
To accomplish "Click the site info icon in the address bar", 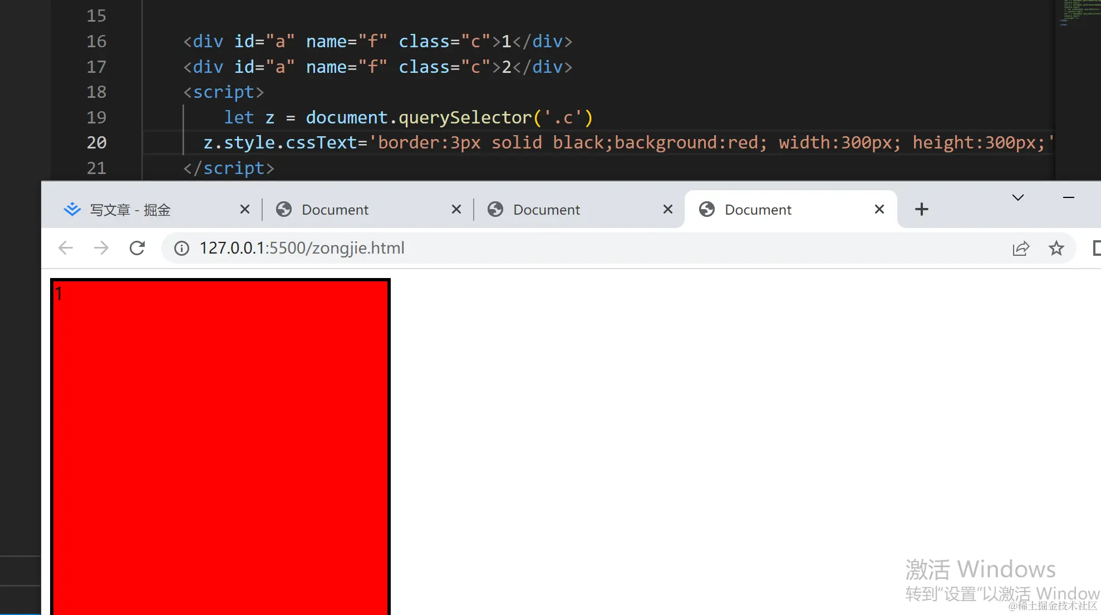I will pyautogui.click(x=181, y=248).
